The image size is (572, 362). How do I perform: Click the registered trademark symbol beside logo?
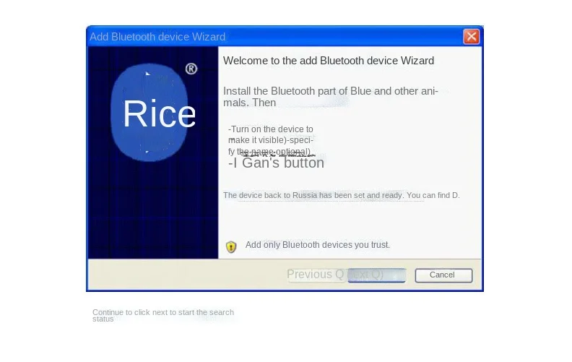click(191, 69)
